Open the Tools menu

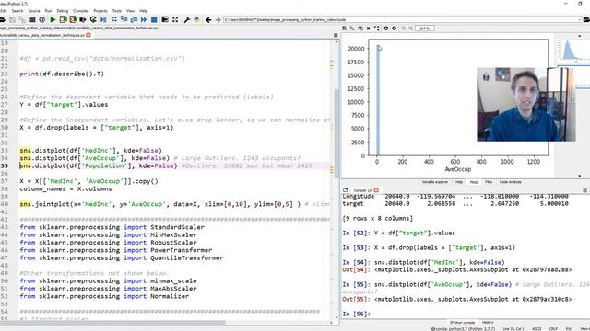(117, 11)
